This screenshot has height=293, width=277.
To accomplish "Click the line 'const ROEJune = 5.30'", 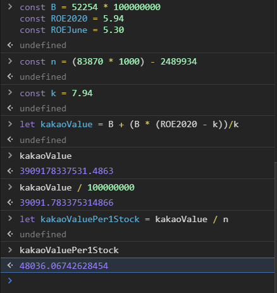I will [71, 30].
